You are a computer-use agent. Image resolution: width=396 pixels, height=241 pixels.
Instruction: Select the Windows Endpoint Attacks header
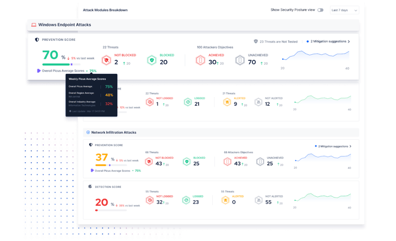click(64, 25)
